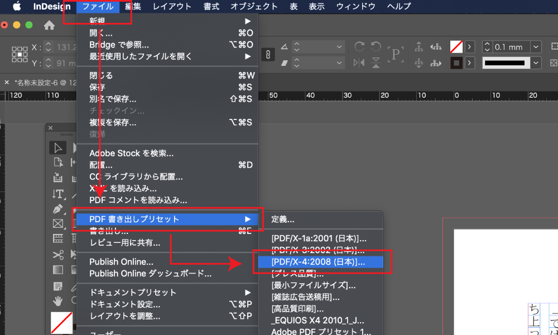
Task: Select the Vertical Type tool
Action: click(x=58, y=194)
